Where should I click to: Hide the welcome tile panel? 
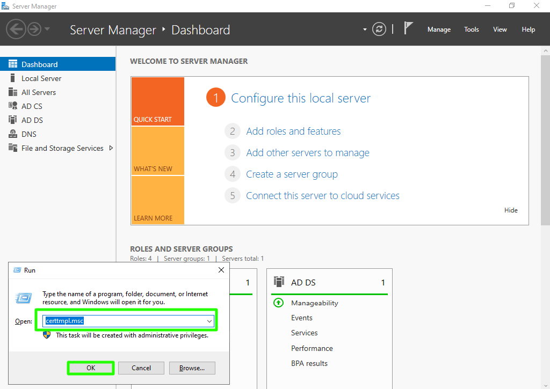point(511,210)
